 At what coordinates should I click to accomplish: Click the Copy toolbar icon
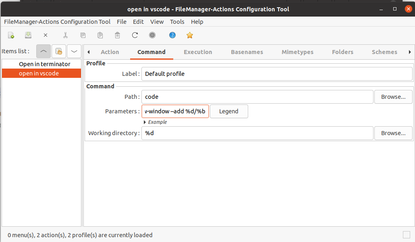click(x=83, y=35)
